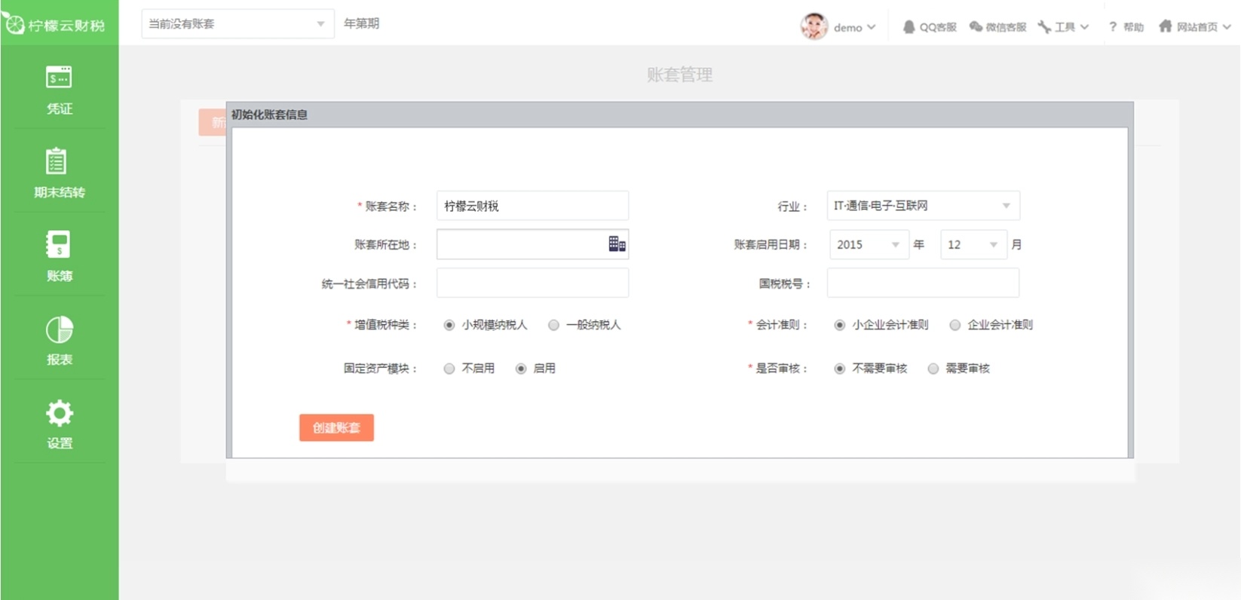Select 小企业会计准则 radio button
This screenshot has width=1241, height=600.
coord(839,325)
